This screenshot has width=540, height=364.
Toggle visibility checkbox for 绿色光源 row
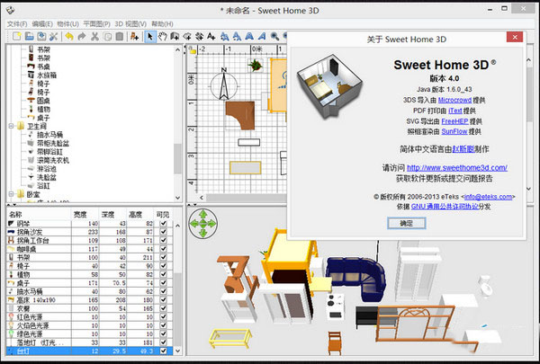click(164, 334)
